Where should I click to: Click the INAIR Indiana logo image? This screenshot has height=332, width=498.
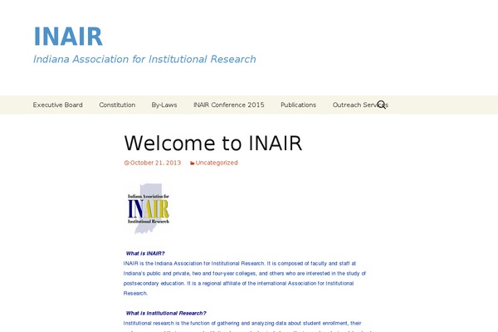(x=149, y=208)
